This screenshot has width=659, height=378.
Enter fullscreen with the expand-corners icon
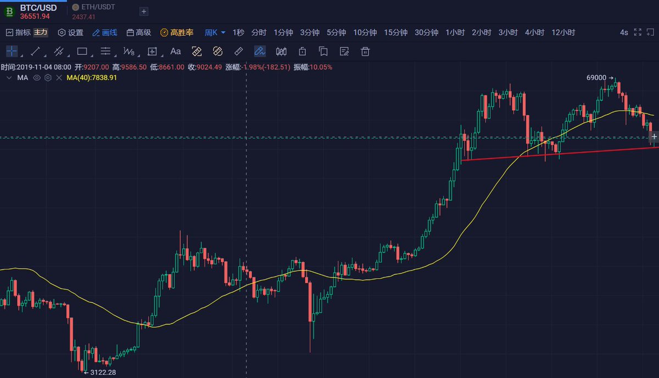[x=638, y=32]
